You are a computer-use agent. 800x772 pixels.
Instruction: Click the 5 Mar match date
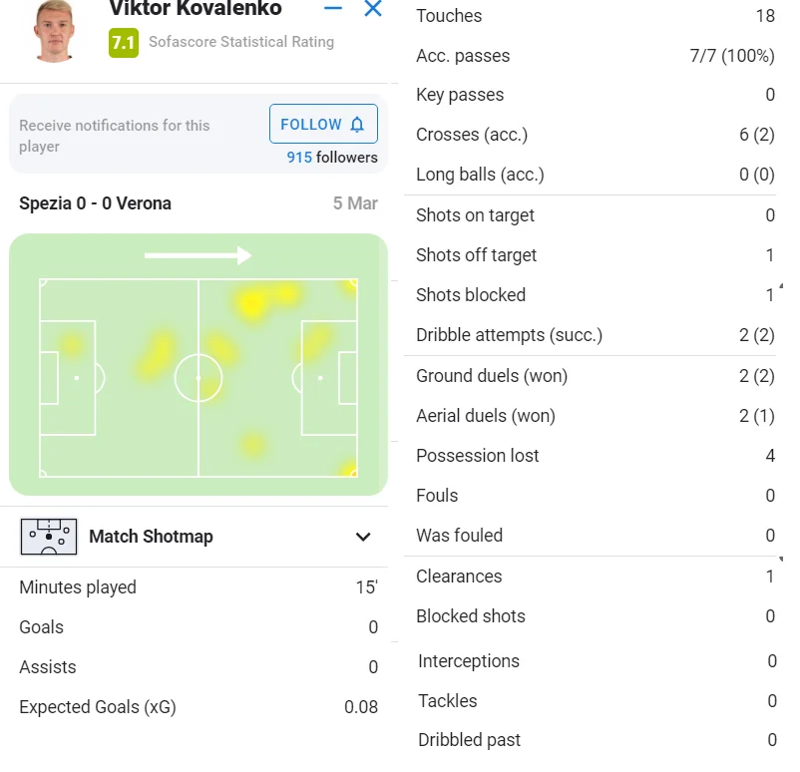click(x=355, y=203)
